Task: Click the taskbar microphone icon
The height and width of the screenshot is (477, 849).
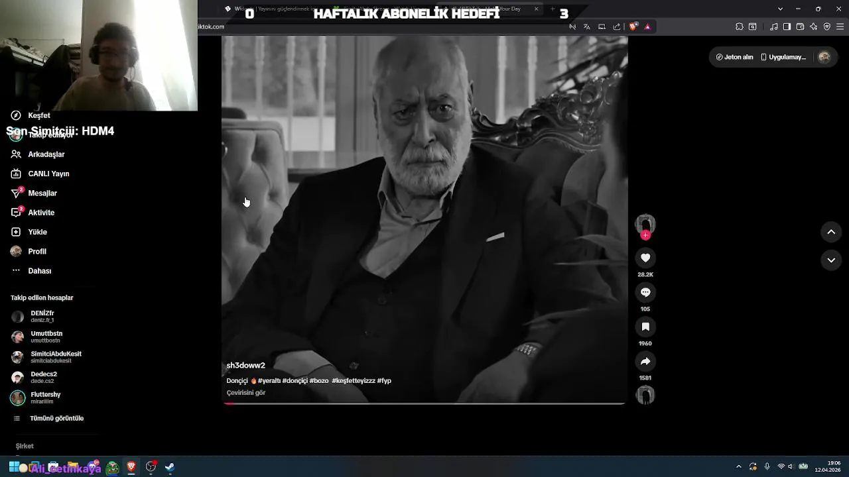Action: pos(767,467)
